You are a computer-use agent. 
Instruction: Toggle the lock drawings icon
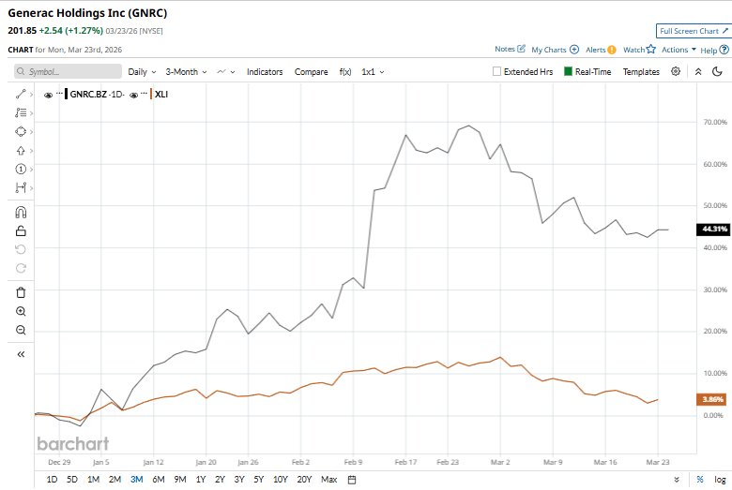coord(21,230)
